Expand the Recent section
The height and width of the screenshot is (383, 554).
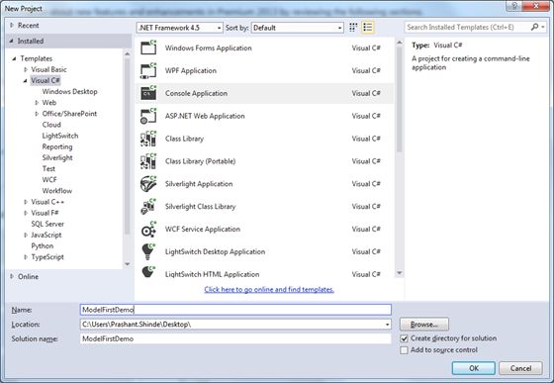12,25
